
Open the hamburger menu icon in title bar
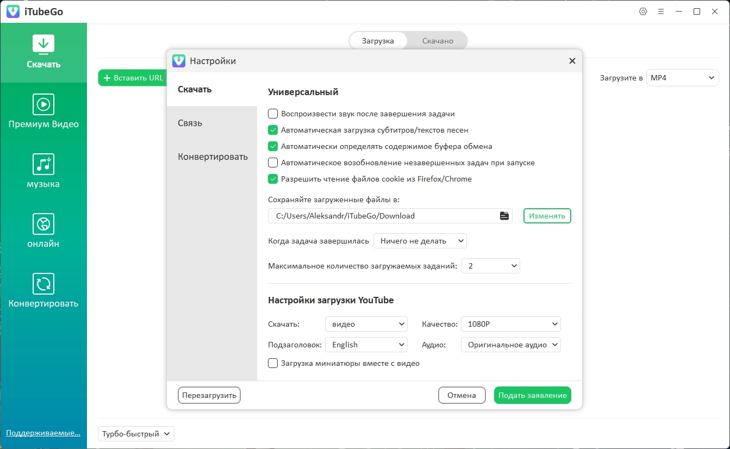(x=661, y=11)
